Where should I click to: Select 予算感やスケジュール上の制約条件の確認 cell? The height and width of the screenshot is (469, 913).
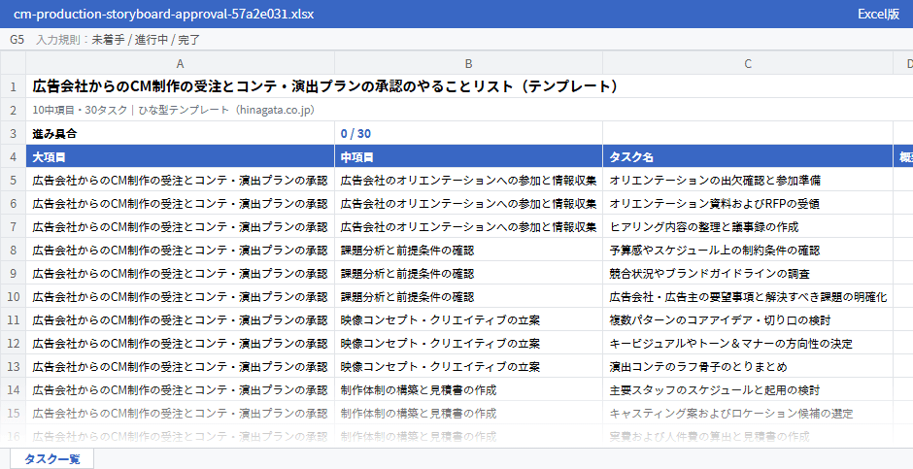(748, 250)
